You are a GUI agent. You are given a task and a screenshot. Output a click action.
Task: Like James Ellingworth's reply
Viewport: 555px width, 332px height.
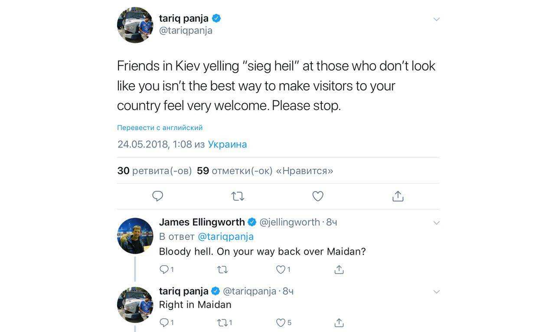(x=281, y=269)
